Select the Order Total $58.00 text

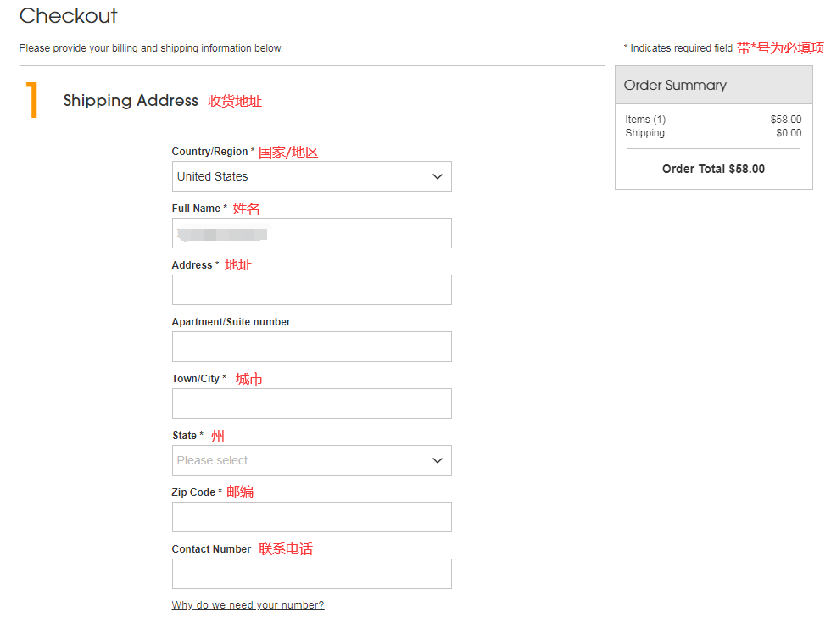pos(713,169)
